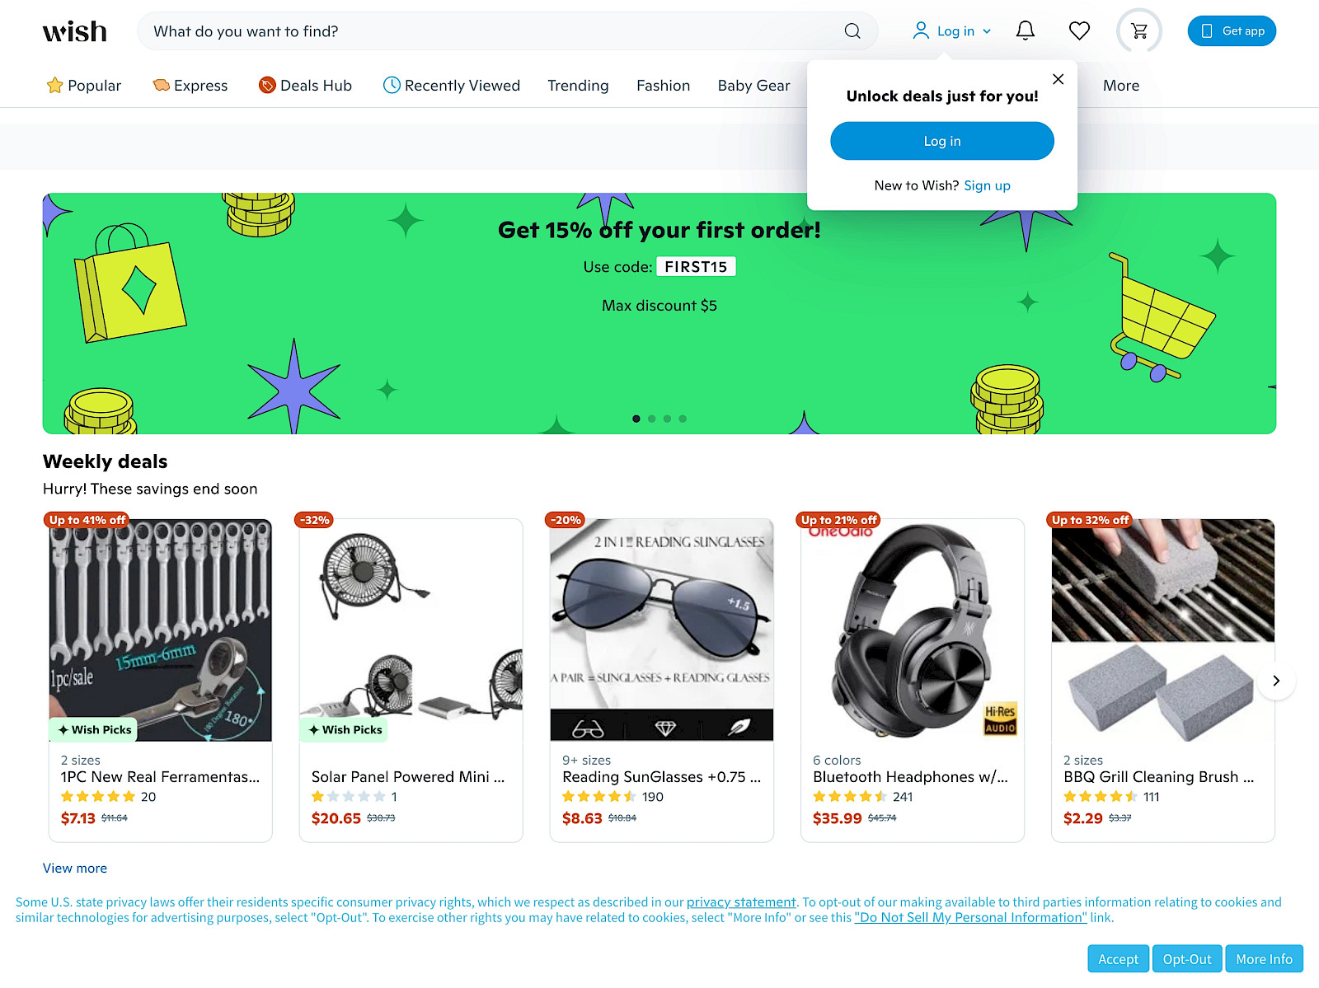Open the shopping cart icon

pos(1139,31)
